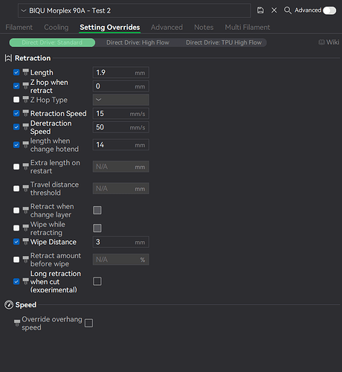Click extruder icon beside Extra length on restart
This screenshot has height=372, width=342.
point(26,167)
